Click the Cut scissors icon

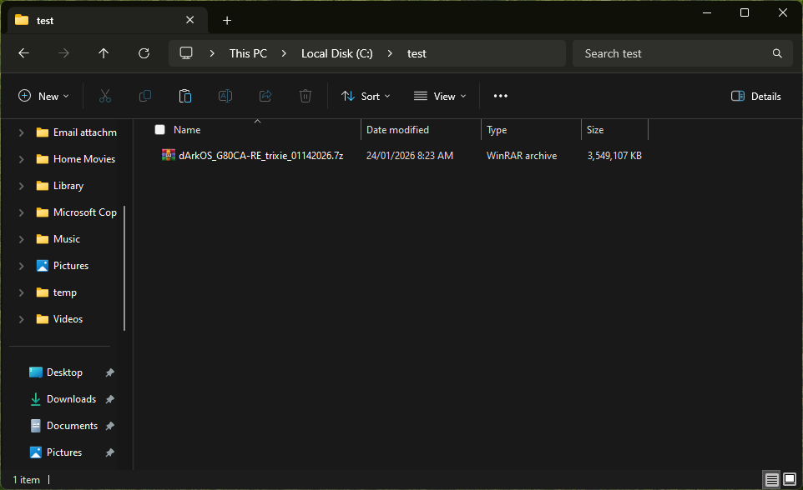point(105,96)
